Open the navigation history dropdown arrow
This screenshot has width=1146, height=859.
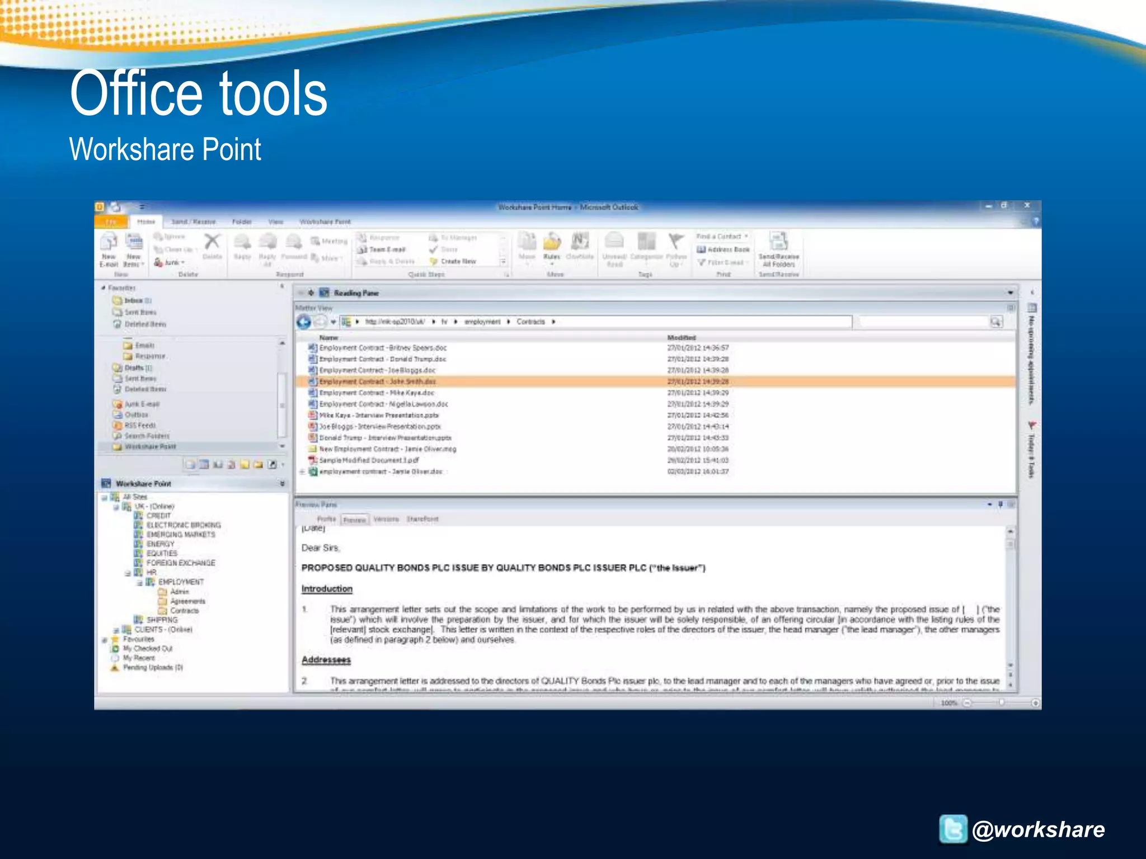(x=334, y=322)
